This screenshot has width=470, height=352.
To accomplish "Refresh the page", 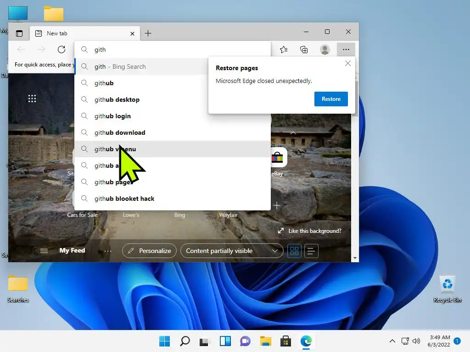I will click(x=62, y=49).
